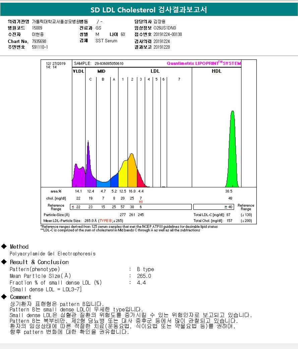The height and width of the screenshot is (349, 298).
Task: Click the magenta VLDL region in the chart
Action: (x=79, y=177)
